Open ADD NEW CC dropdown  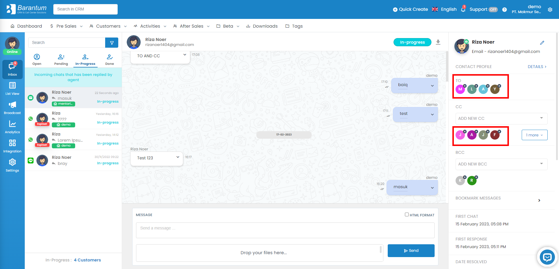[x=501, y=118]
